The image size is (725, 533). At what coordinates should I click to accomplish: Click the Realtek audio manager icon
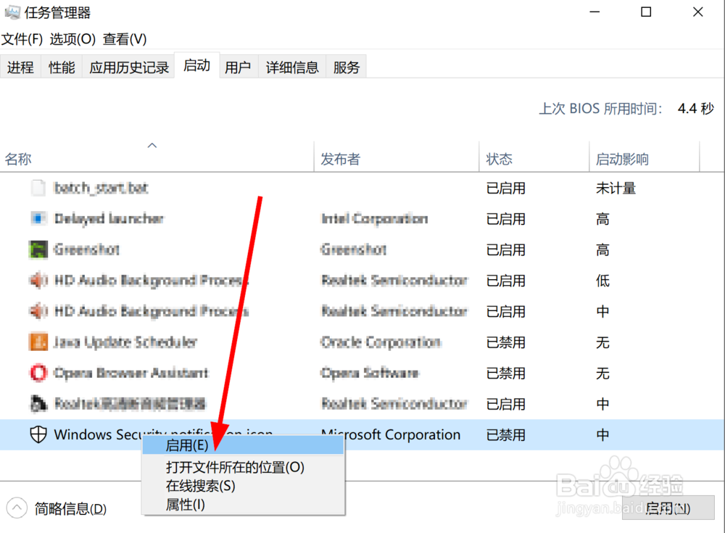pyautogui.click(x=38, y=403)
